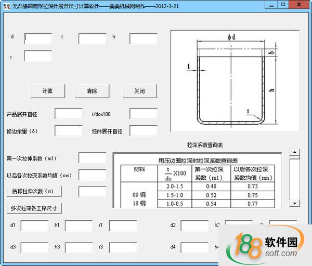312x266 pixels.
Task: Click the application icon in title bar
Action: pyautogui.click(x=7, y=6)
